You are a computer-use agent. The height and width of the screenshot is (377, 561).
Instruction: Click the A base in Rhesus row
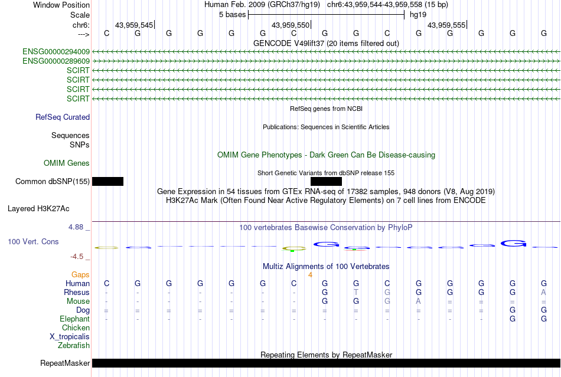point(543,292)
